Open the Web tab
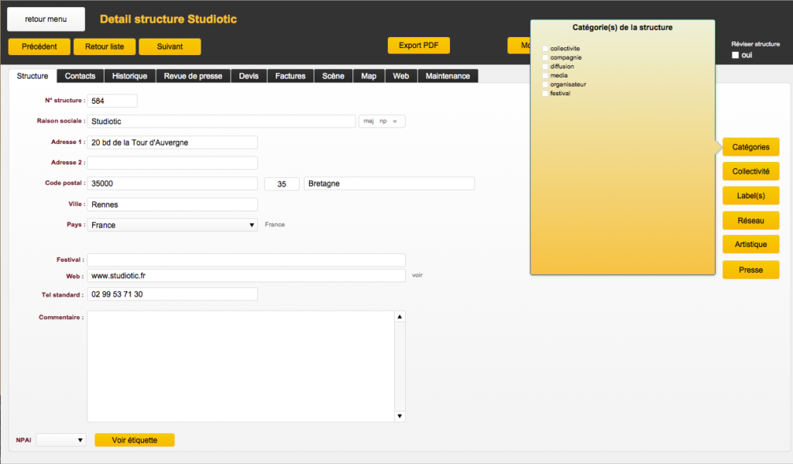 (x=401, y=76)
